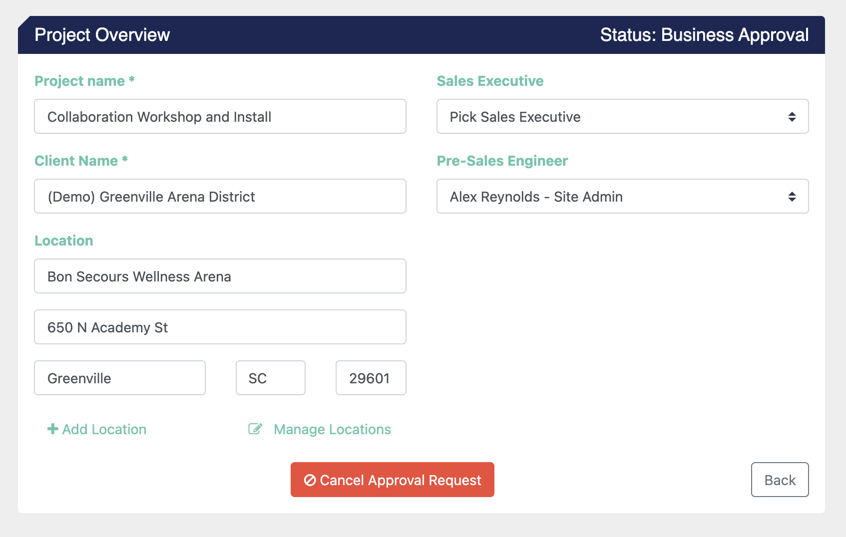This screenshot has height=537, width=846.
Task: Click the edit pencil icon by Manage Locations
Action: pos(255,429)
